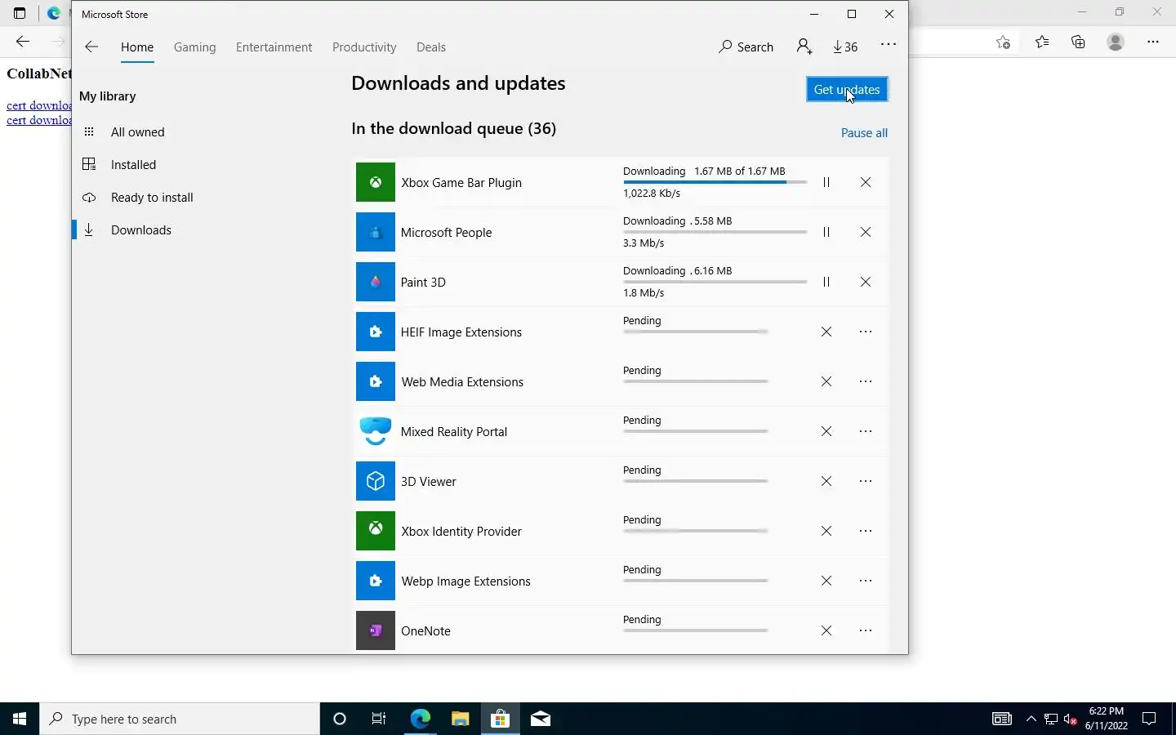Screen dimensions: 1176x735
Task: Open the Windows Start menu
Action: click(x=20, y=719)
